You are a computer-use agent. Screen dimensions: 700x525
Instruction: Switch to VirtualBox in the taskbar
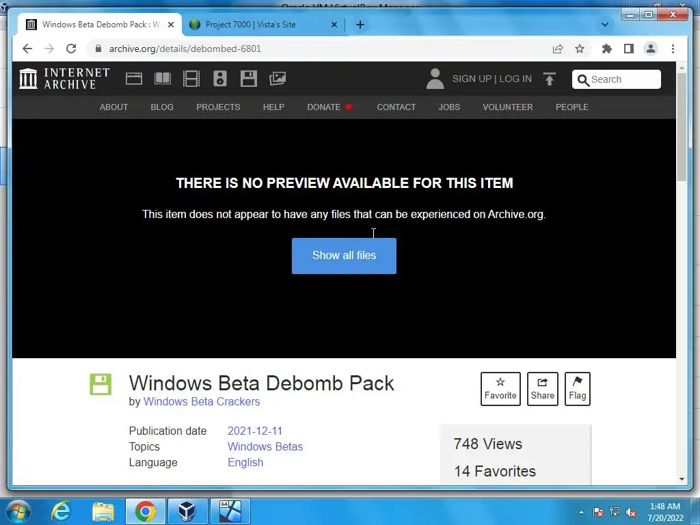pos(187,511)
